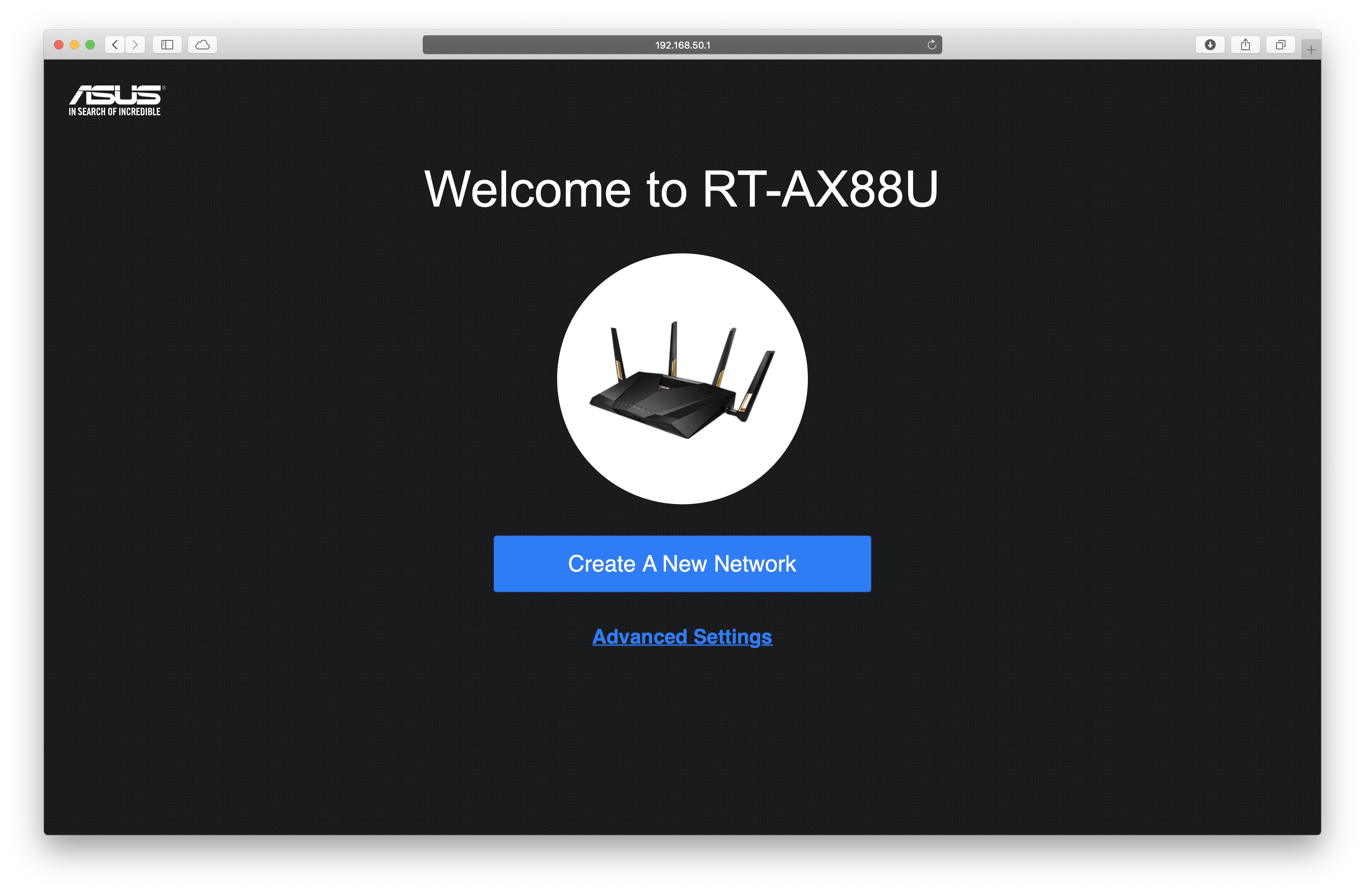Image resolution: width=1365 pixels, height=893 pixels.
Task: Minimize the window with the yellow button
Action: [74, 45]
